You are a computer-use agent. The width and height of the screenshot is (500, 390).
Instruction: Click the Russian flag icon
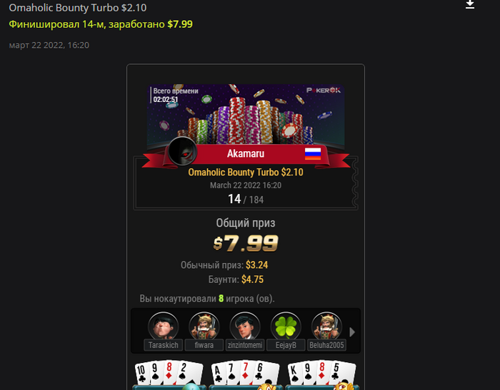[x=313, y=153]
